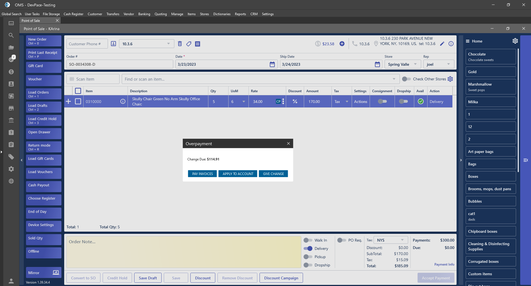531x286 pixels.
Task: Click the percent discount icon in item row
Action: pyautogui.click(x=295, y=102)
